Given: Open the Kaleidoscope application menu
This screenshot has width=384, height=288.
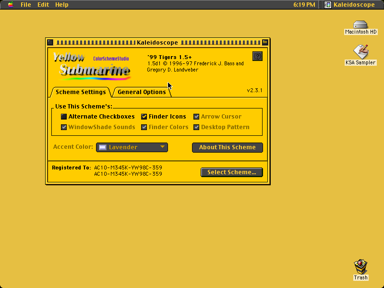Looking at the screenshot, I should point(349,4).
